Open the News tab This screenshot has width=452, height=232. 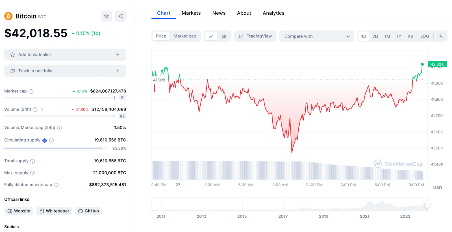point(219,13)
